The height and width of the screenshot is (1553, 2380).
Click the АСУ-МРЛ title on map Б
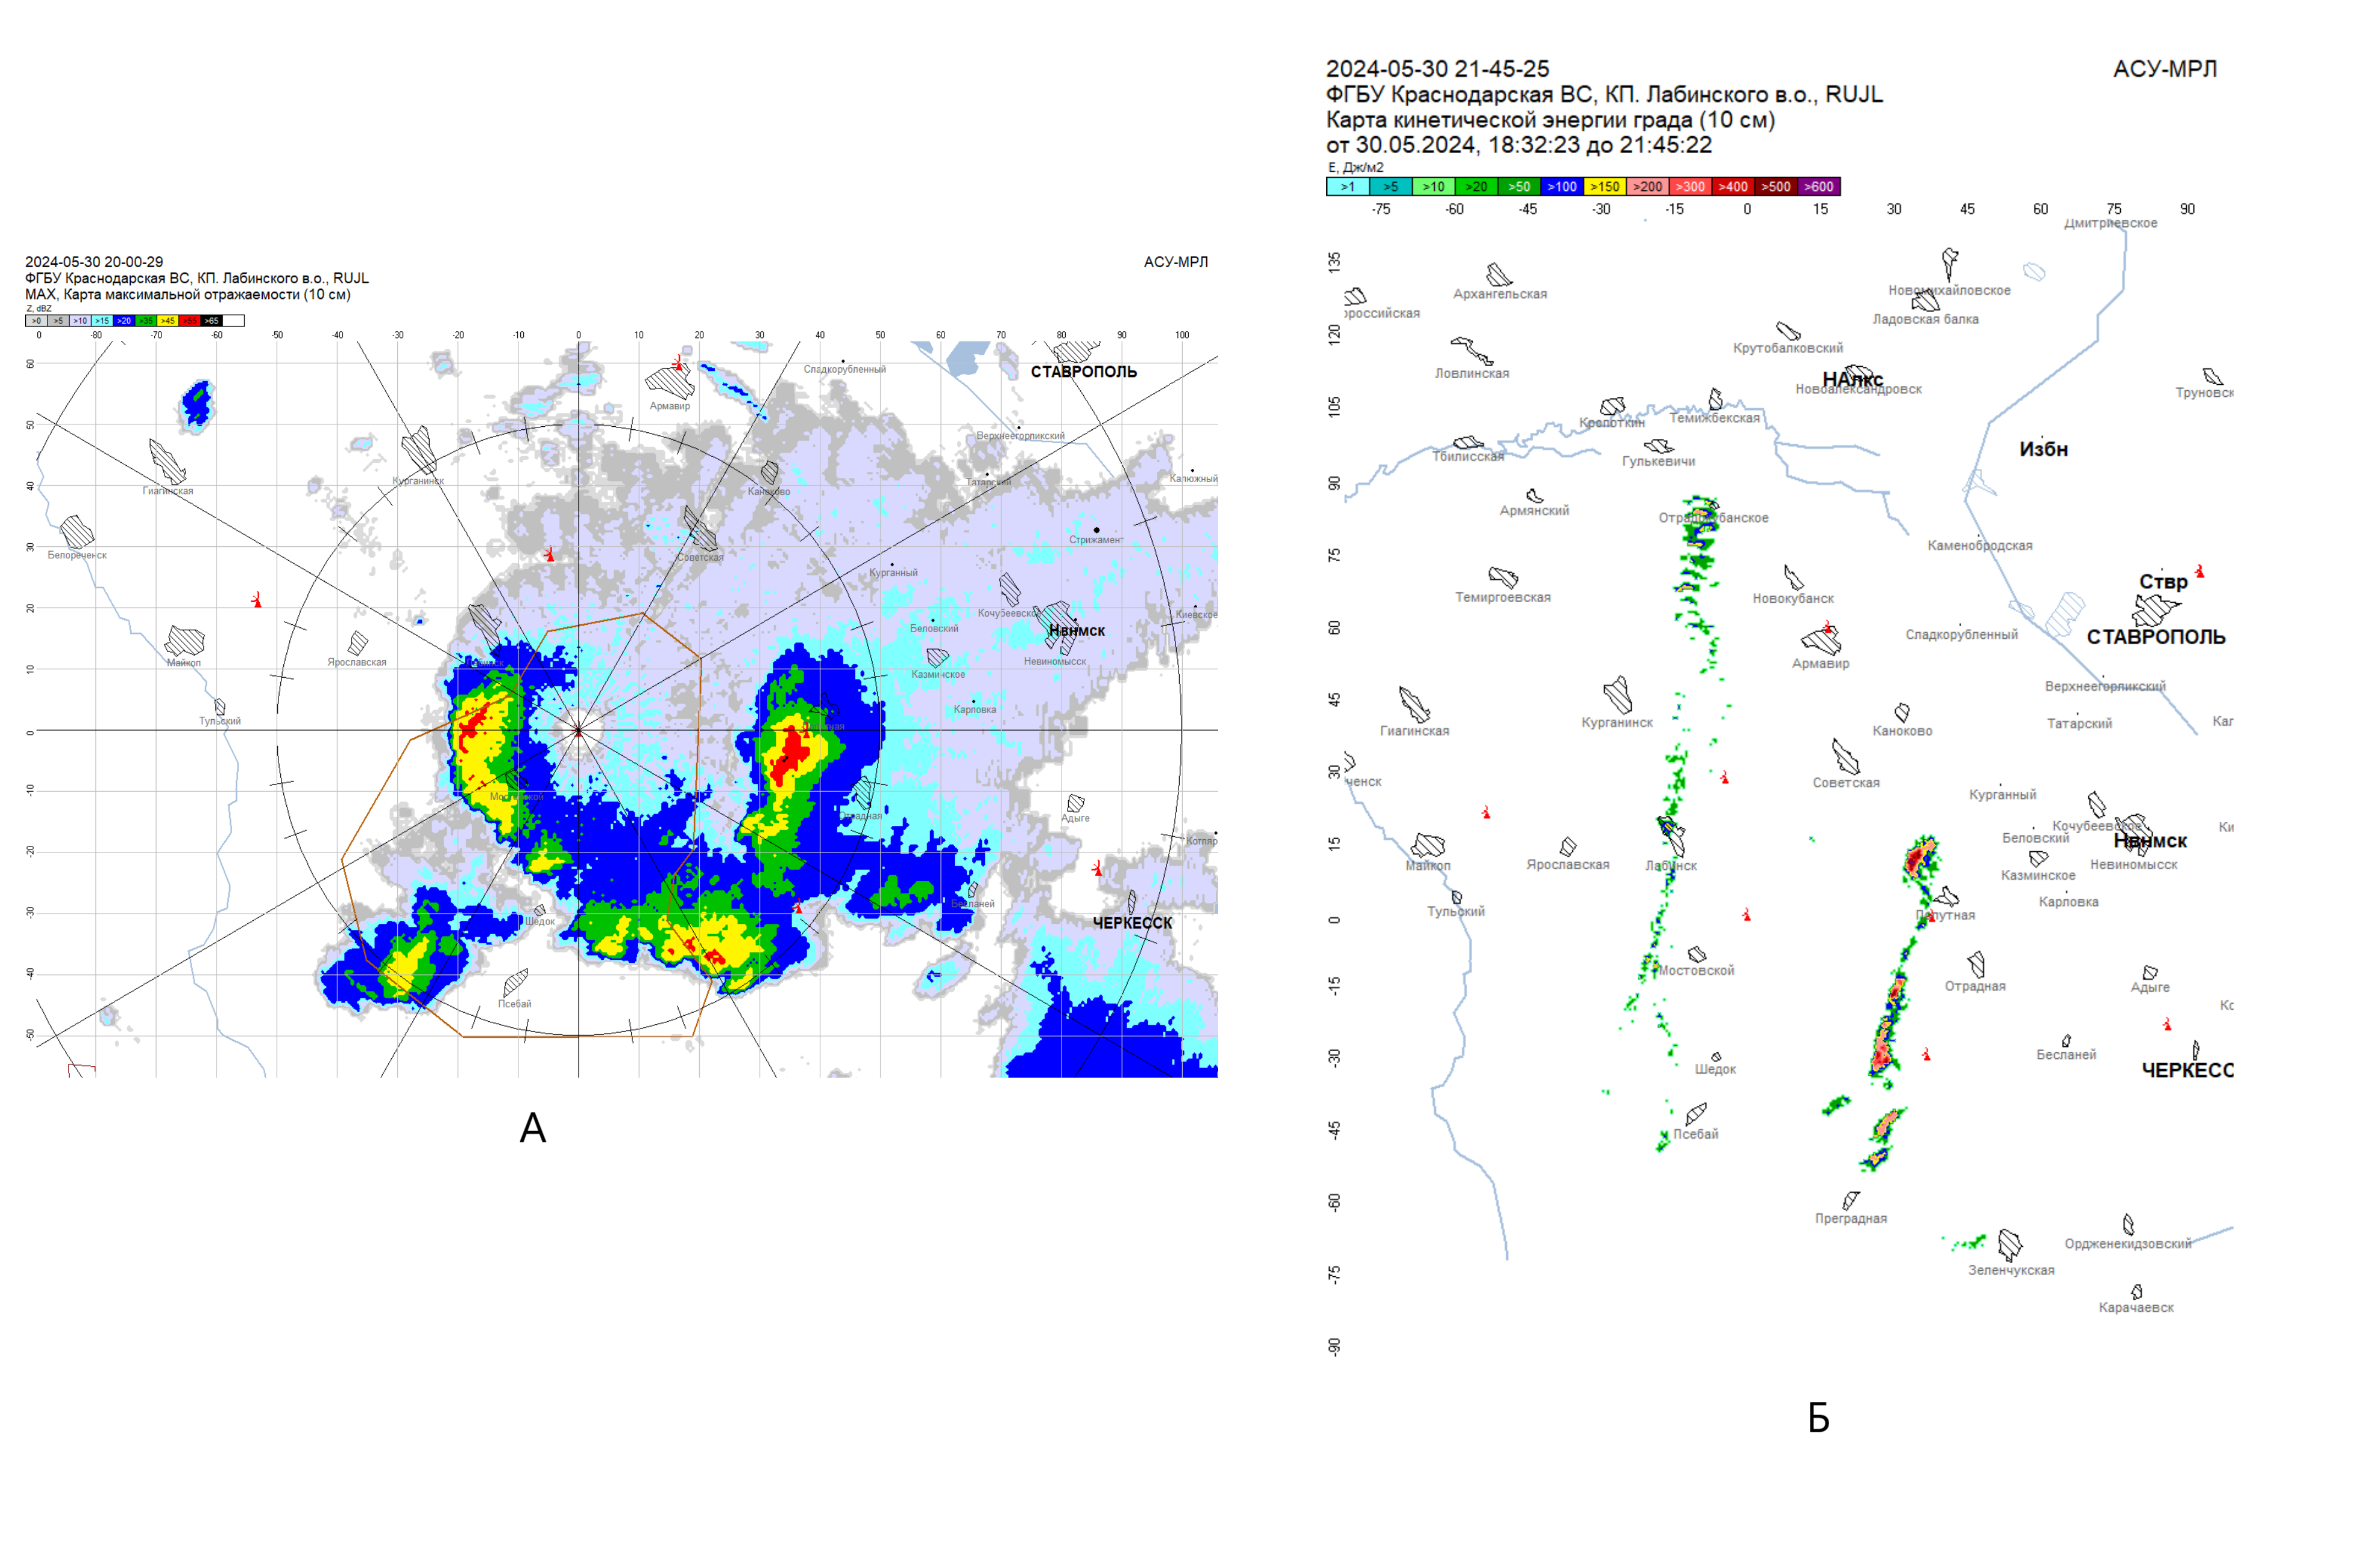click(x=2164, y=69)
